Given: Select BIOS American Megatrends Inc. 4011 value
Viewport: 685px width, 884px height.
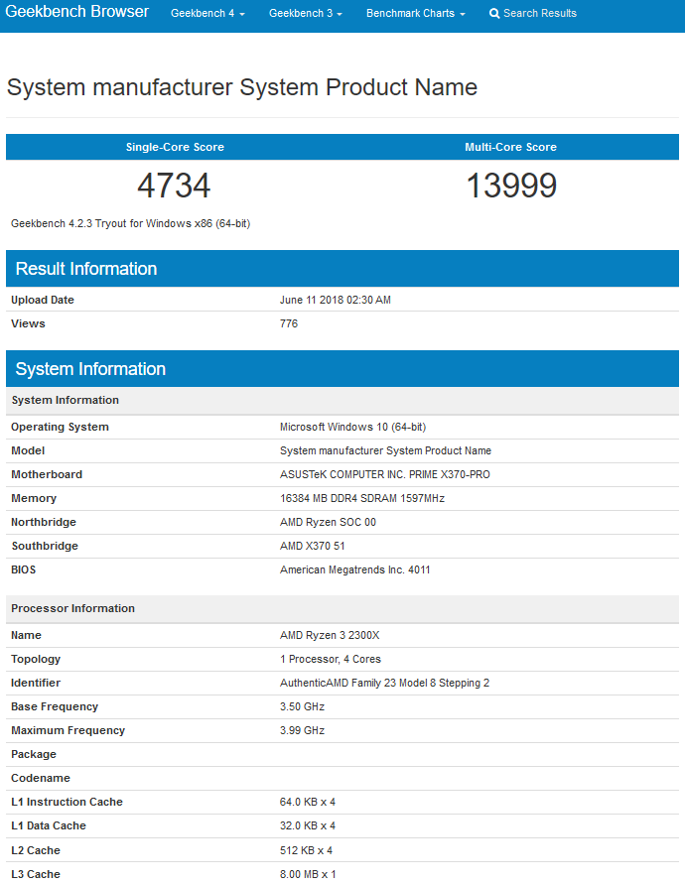Looking at the screenshot, I should (x=355, y=569).
